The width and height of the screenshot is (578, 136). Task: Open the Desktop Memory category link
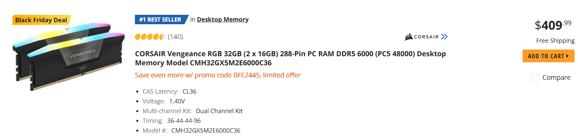223,20
